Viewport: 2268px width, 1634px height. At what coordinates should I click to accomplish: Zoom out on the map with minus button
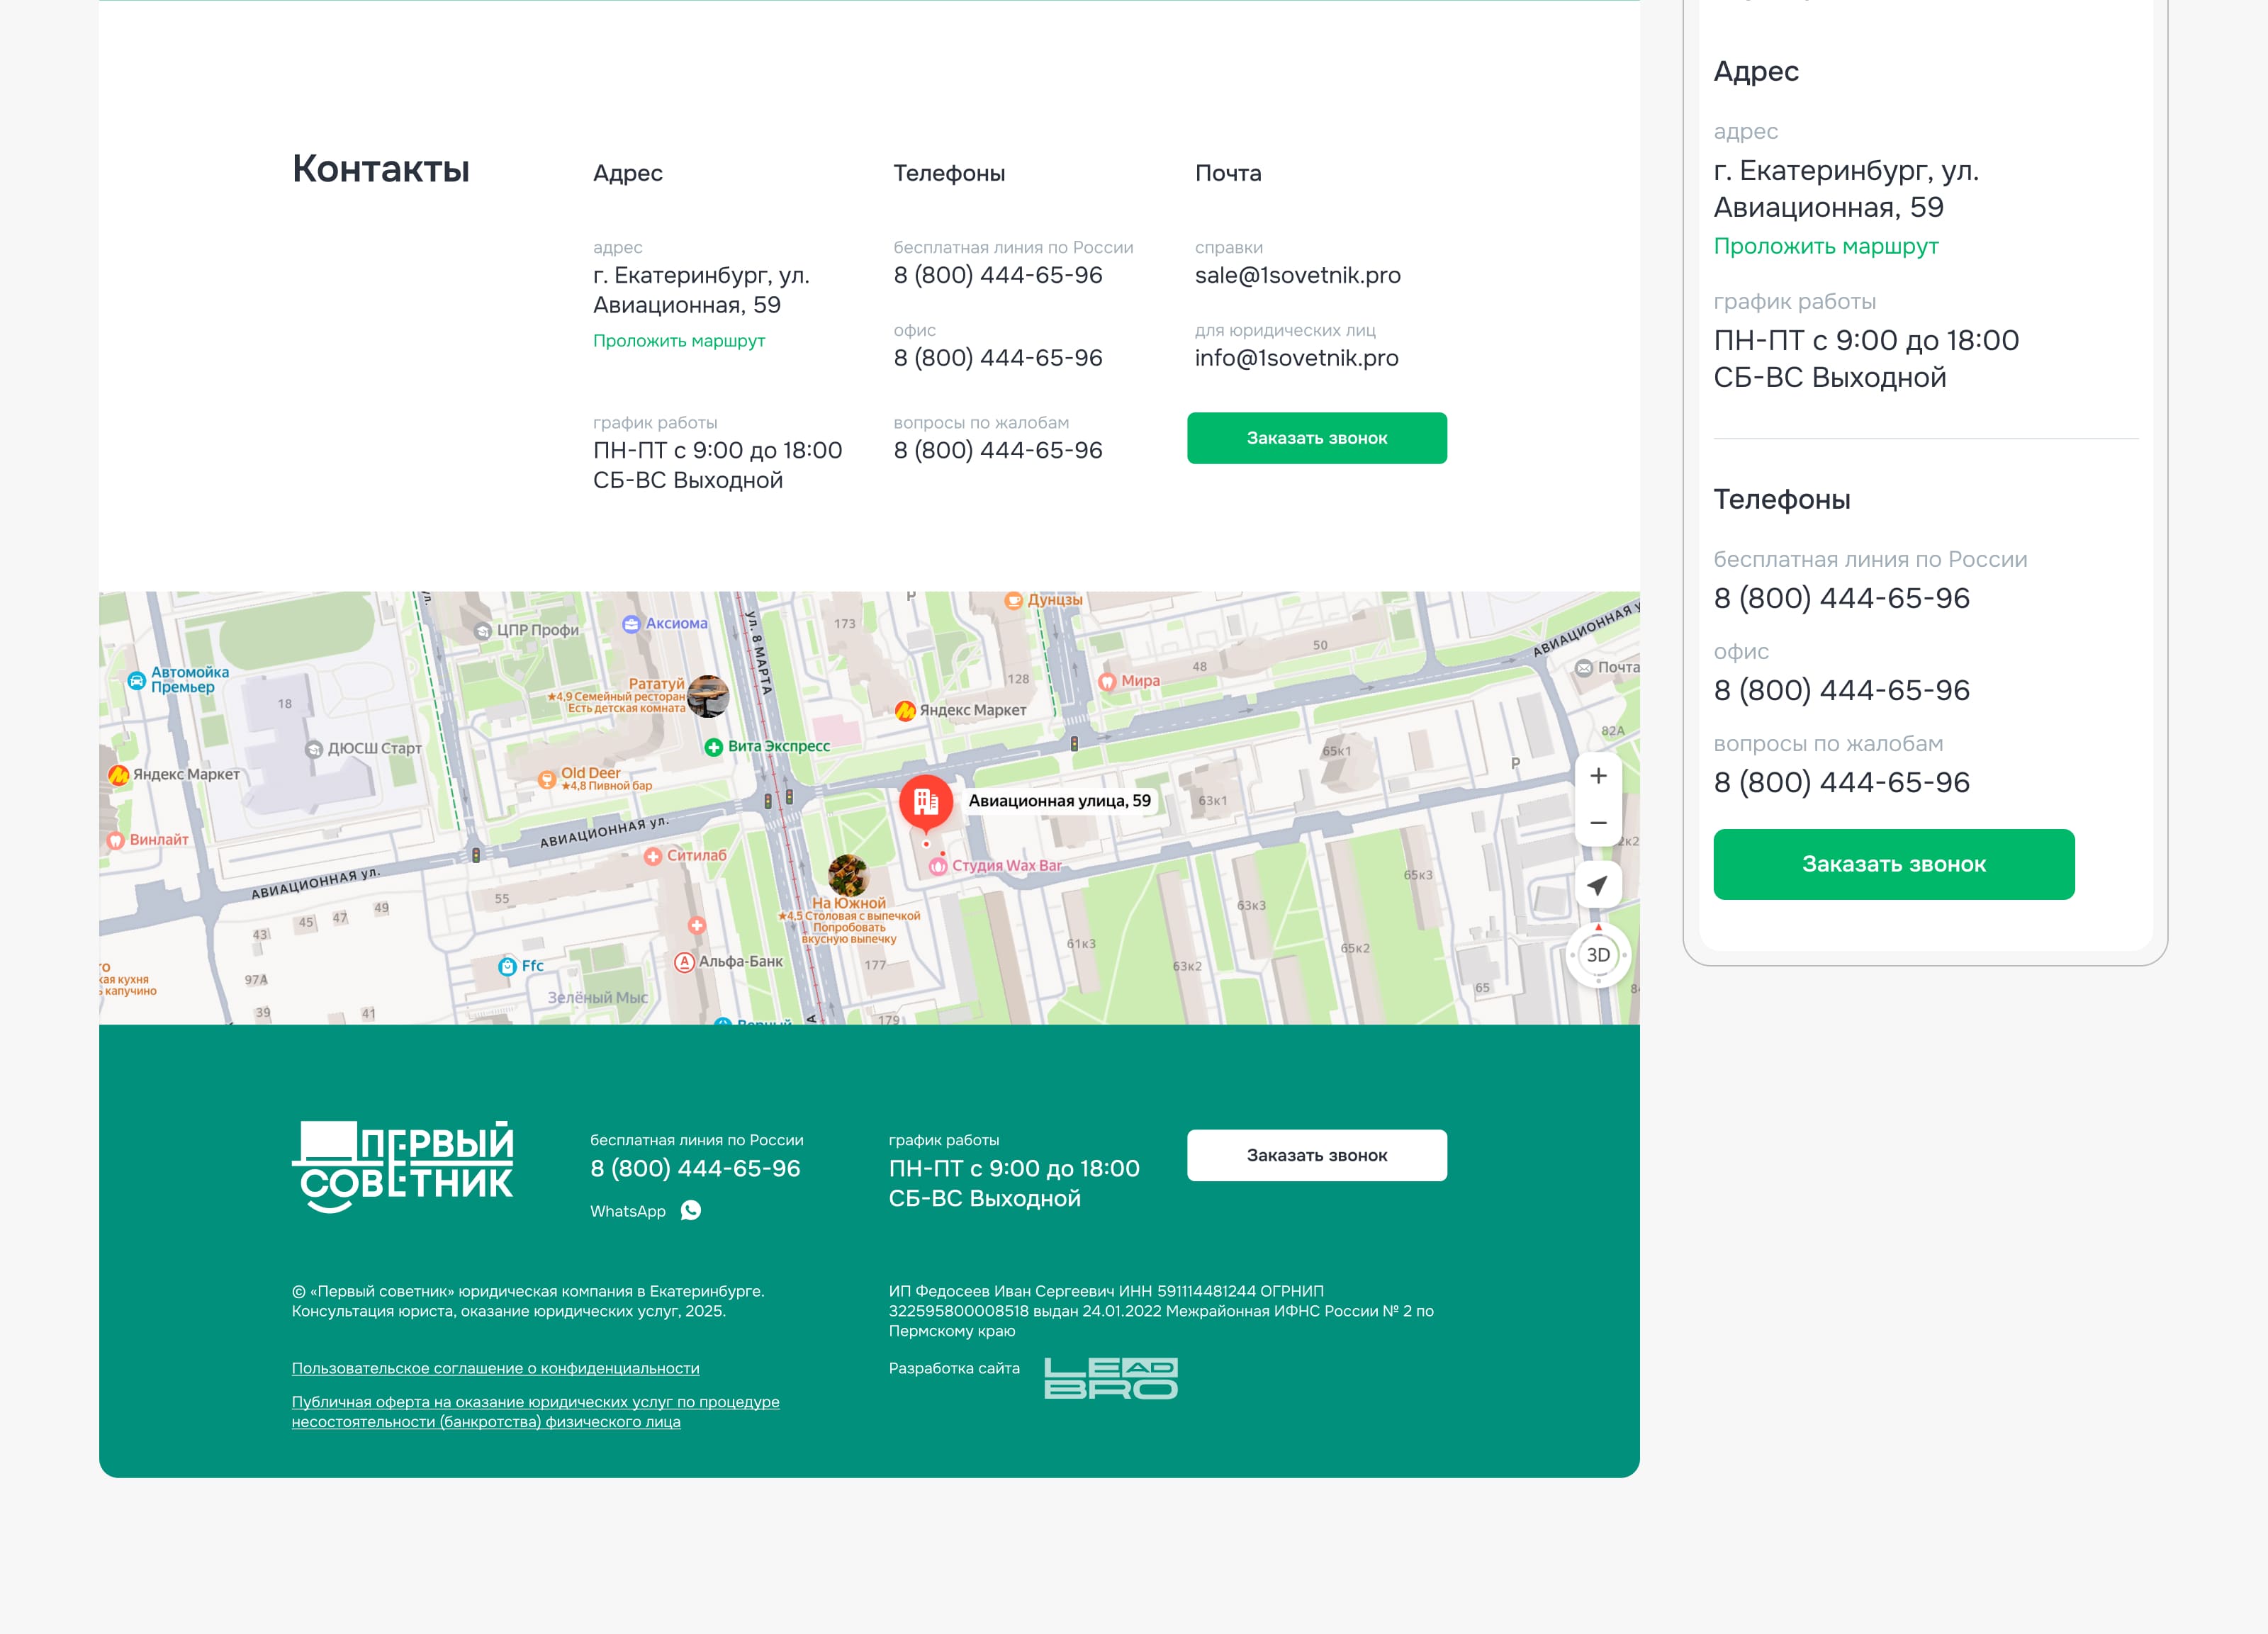pos(1598,822)
